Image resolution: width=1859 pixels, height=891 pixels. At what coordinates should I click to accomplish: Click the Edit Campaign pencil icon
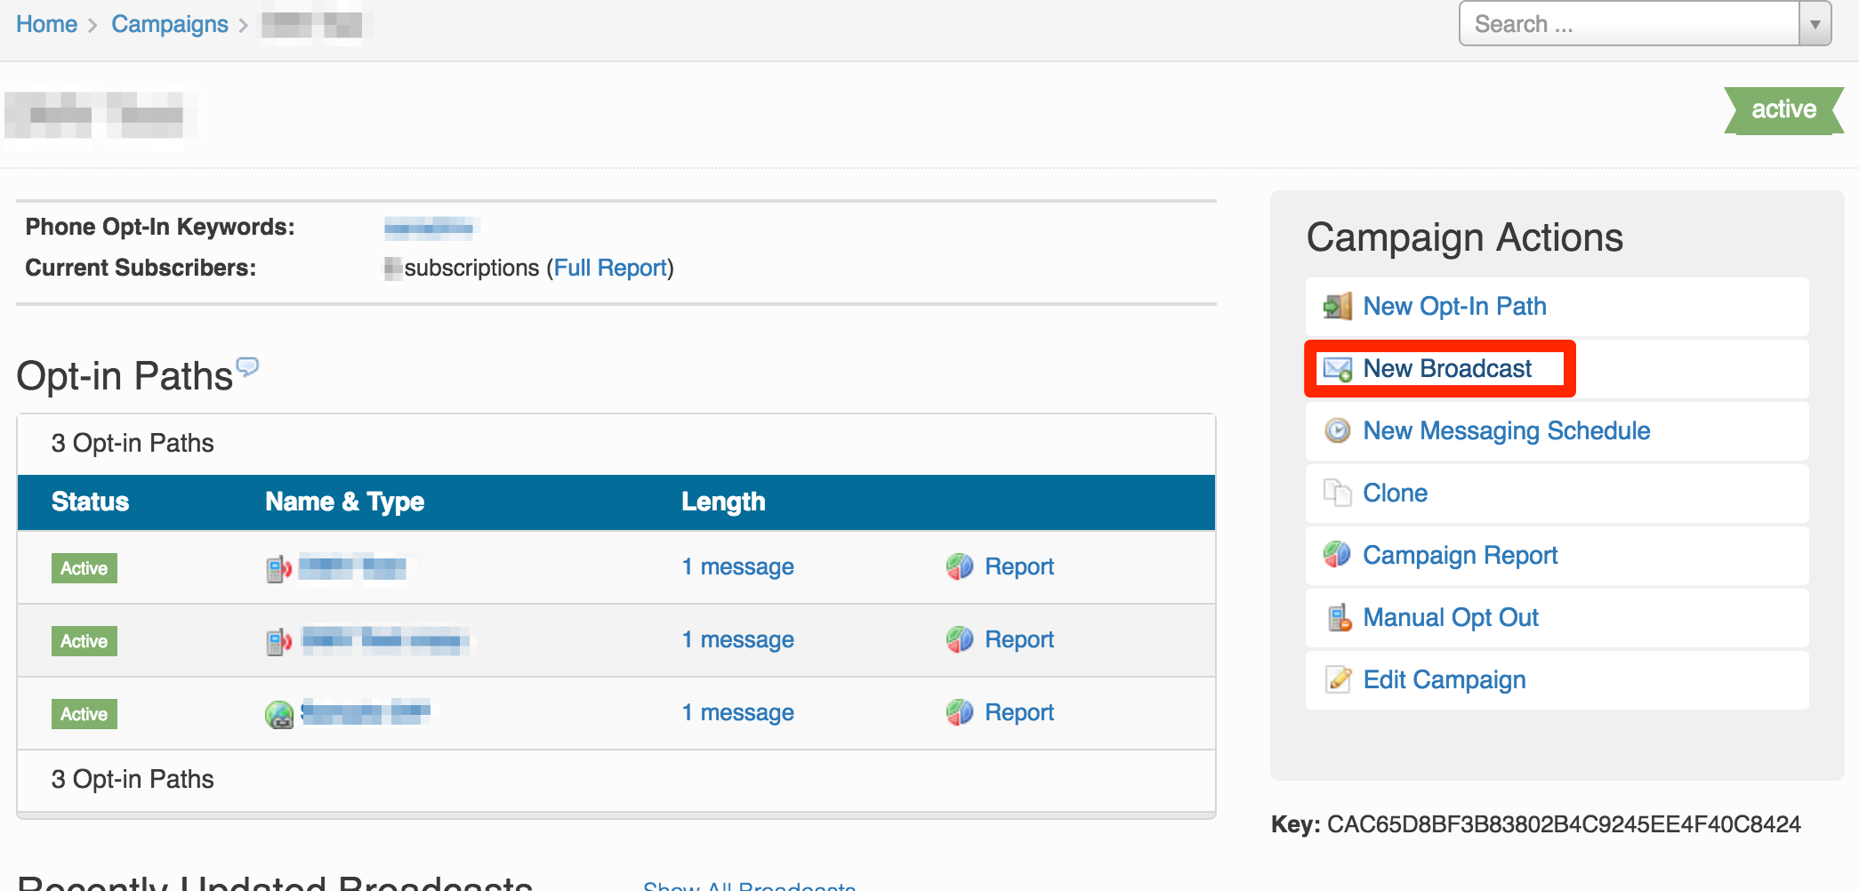(x=1338, y=679)
